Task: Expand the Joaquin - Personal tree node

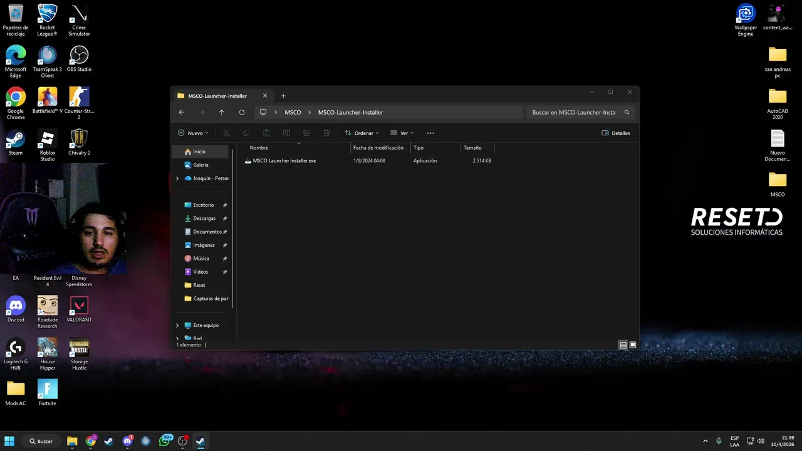Action: pos(177,179)
